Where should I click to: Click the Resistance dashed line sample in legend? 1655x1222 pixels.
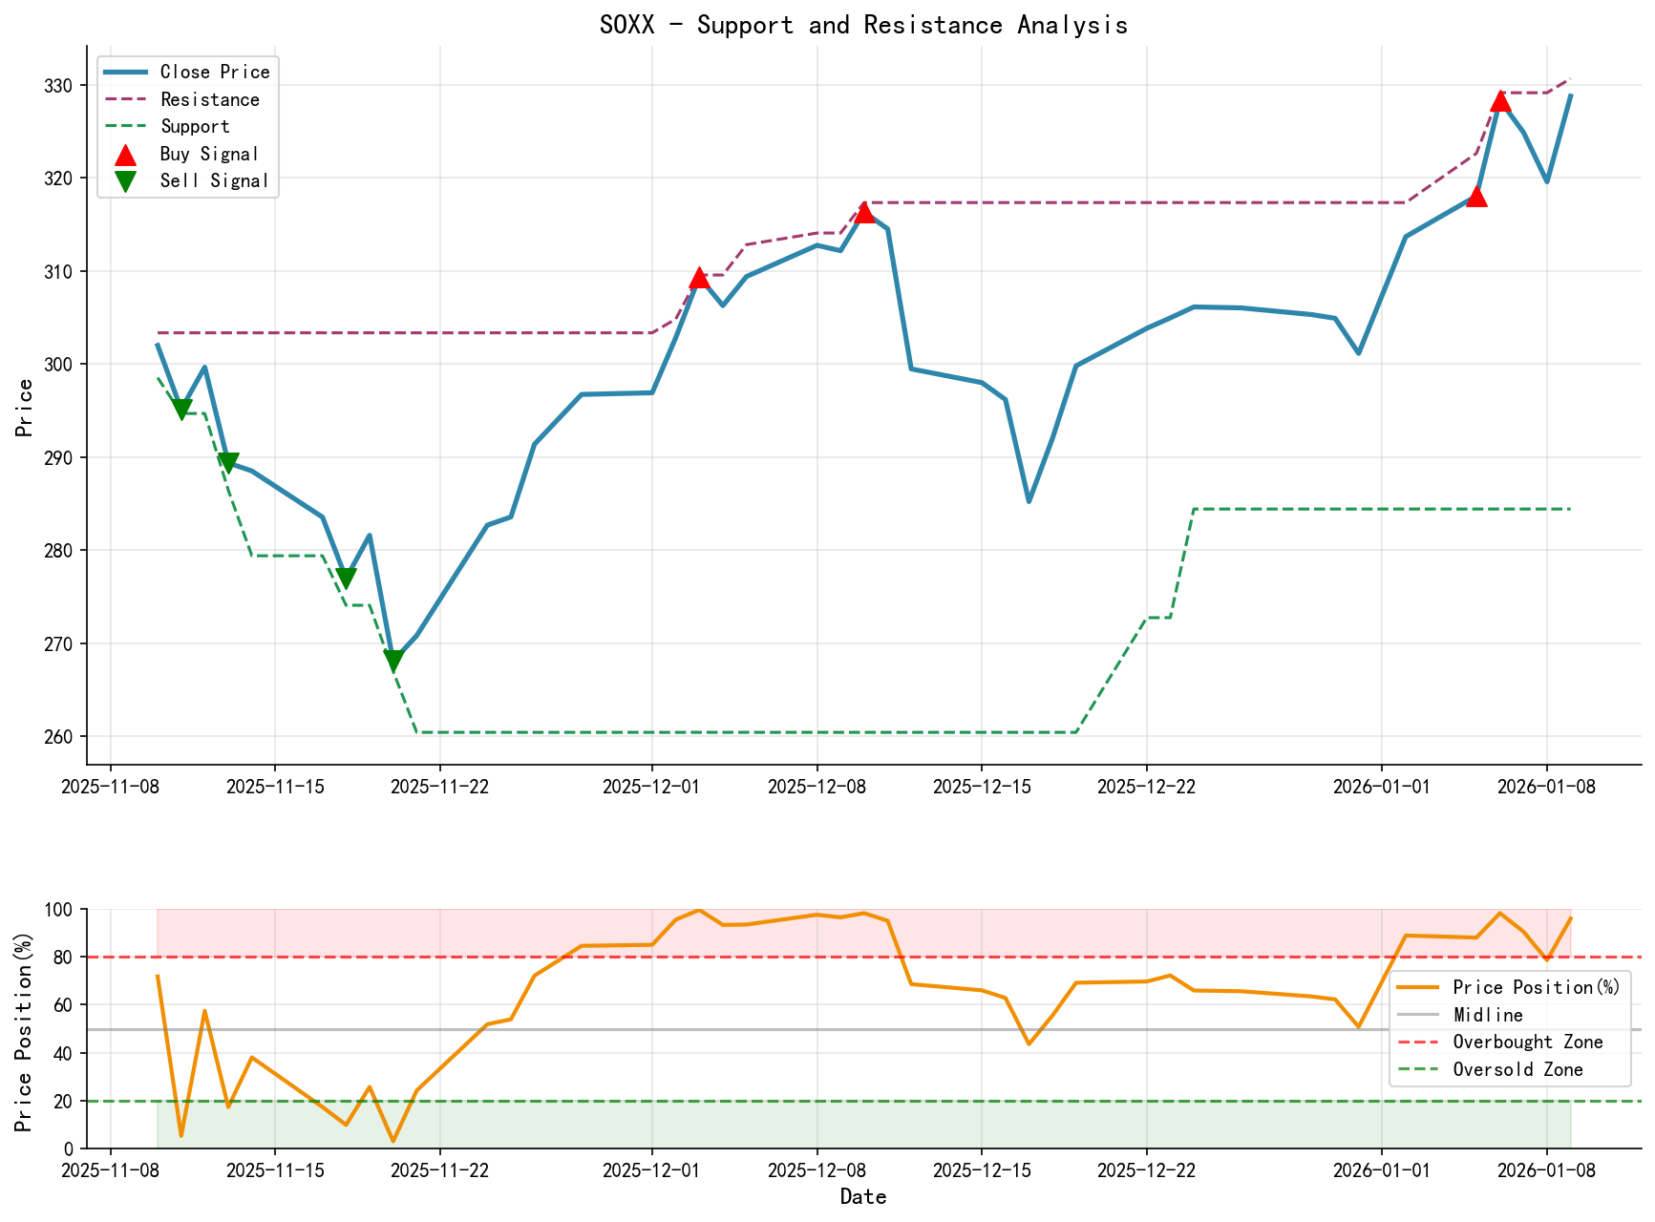125,99
